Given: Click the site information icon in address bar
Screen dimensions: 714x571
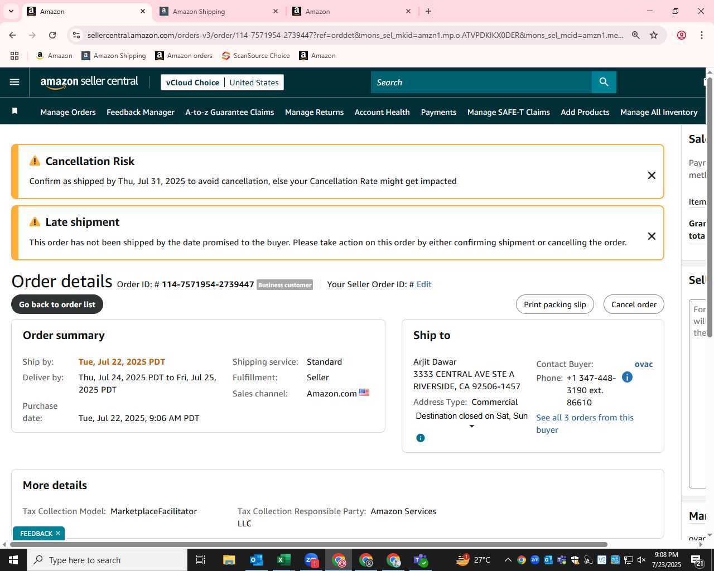Looking at the screenshot, I should point(77,35).
